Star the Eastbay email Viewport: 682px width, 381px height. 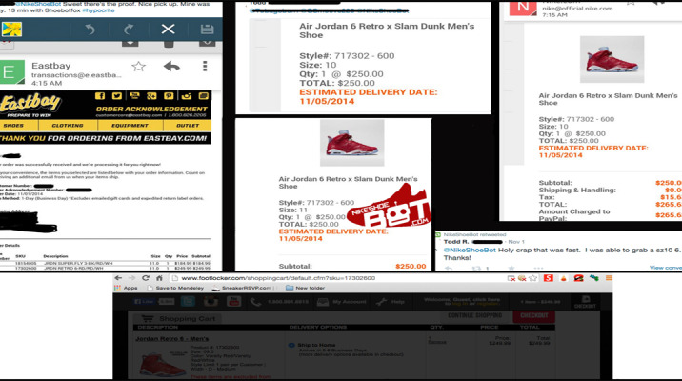click(139, 66)
